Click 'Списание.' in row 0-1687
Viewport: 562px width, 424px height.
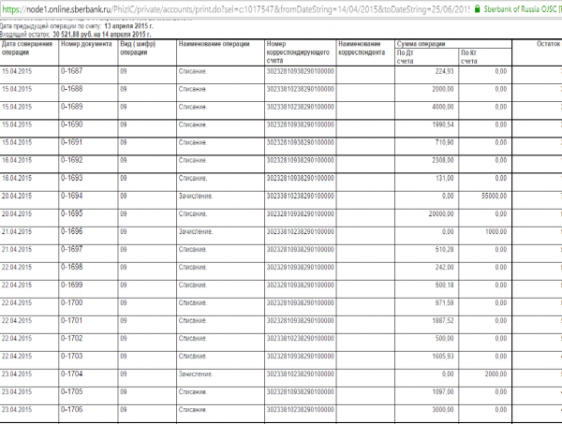193,71
